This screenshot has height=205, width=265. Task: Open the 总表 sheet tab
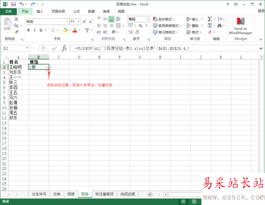coord(57,194)
